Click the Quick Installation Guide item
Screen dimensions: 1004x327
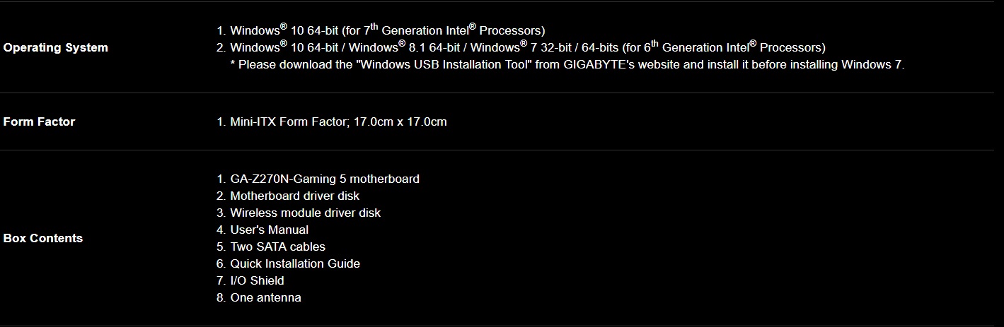click(295, 263)
